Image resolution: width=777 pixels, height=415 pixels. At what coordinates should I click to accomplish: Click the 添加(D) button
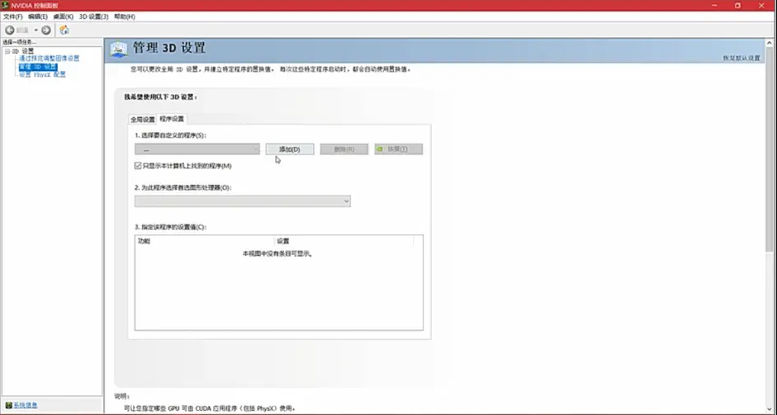pyautogui.click(x=289, y=149)
